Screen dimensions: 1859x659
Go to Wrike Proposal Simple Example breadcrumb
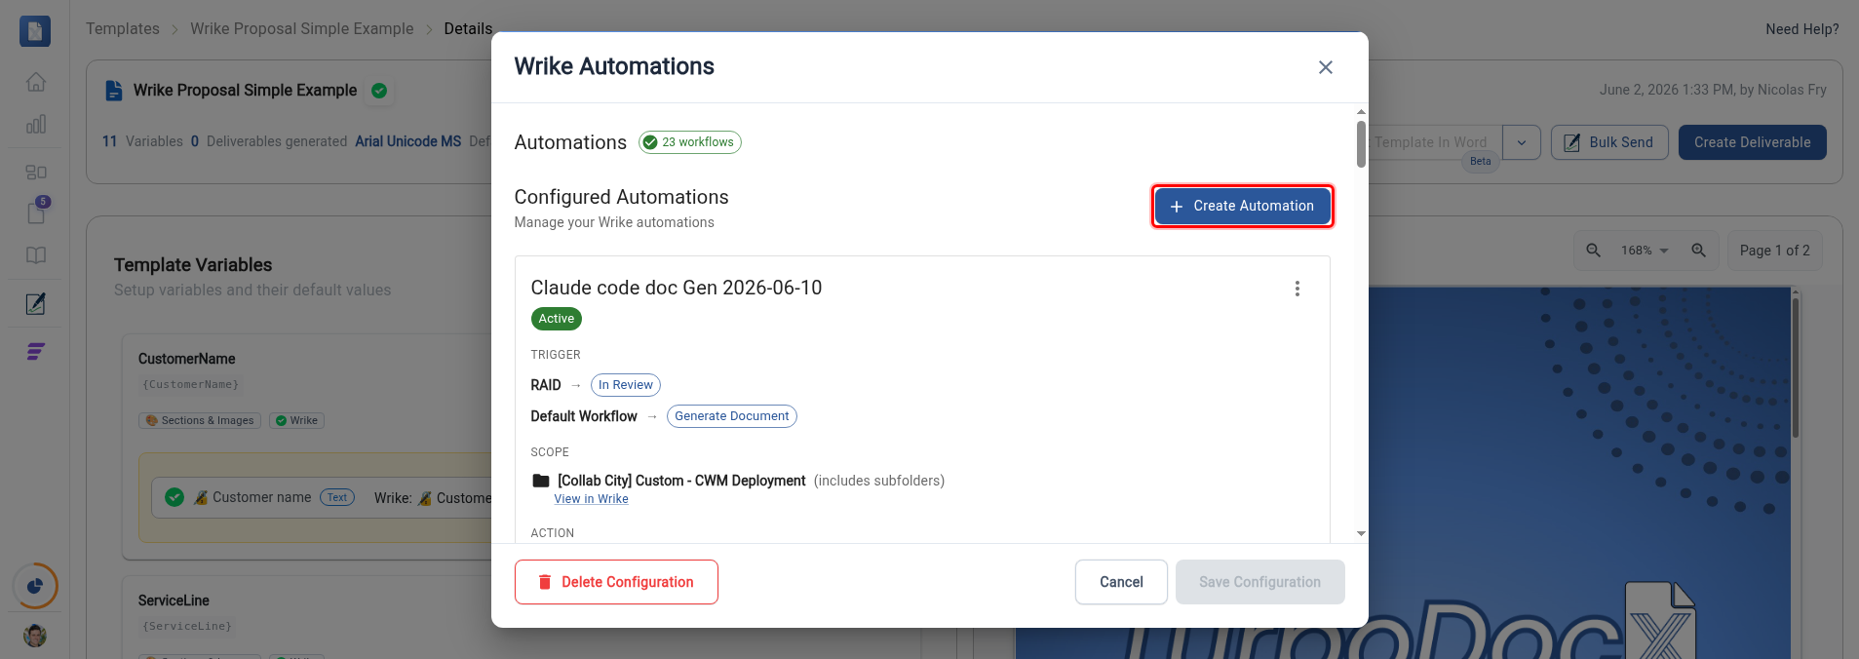pyautogui.click(x=302, y=28)
